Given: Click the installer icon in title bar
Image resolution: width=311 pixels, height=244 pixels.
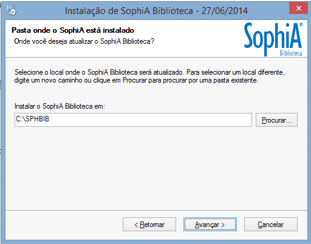Looking at the screenshot, I should (x=12, y=10).
